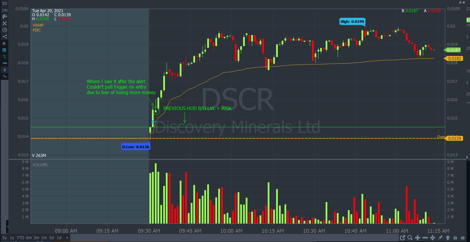Select the 6m time range
Screen dimensions: 470x242
click(x=29, y=238)
